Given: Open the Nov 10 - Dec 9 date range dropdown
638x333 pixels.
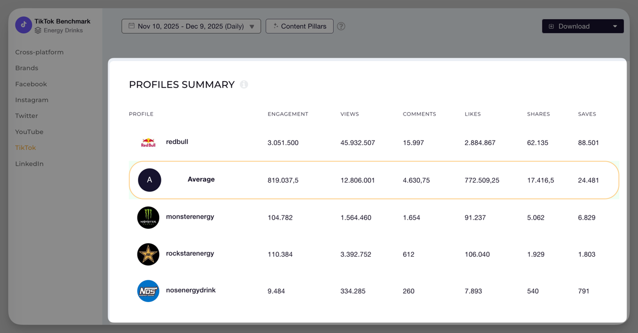Looking at the screenshot, I should tap(191, 26).
